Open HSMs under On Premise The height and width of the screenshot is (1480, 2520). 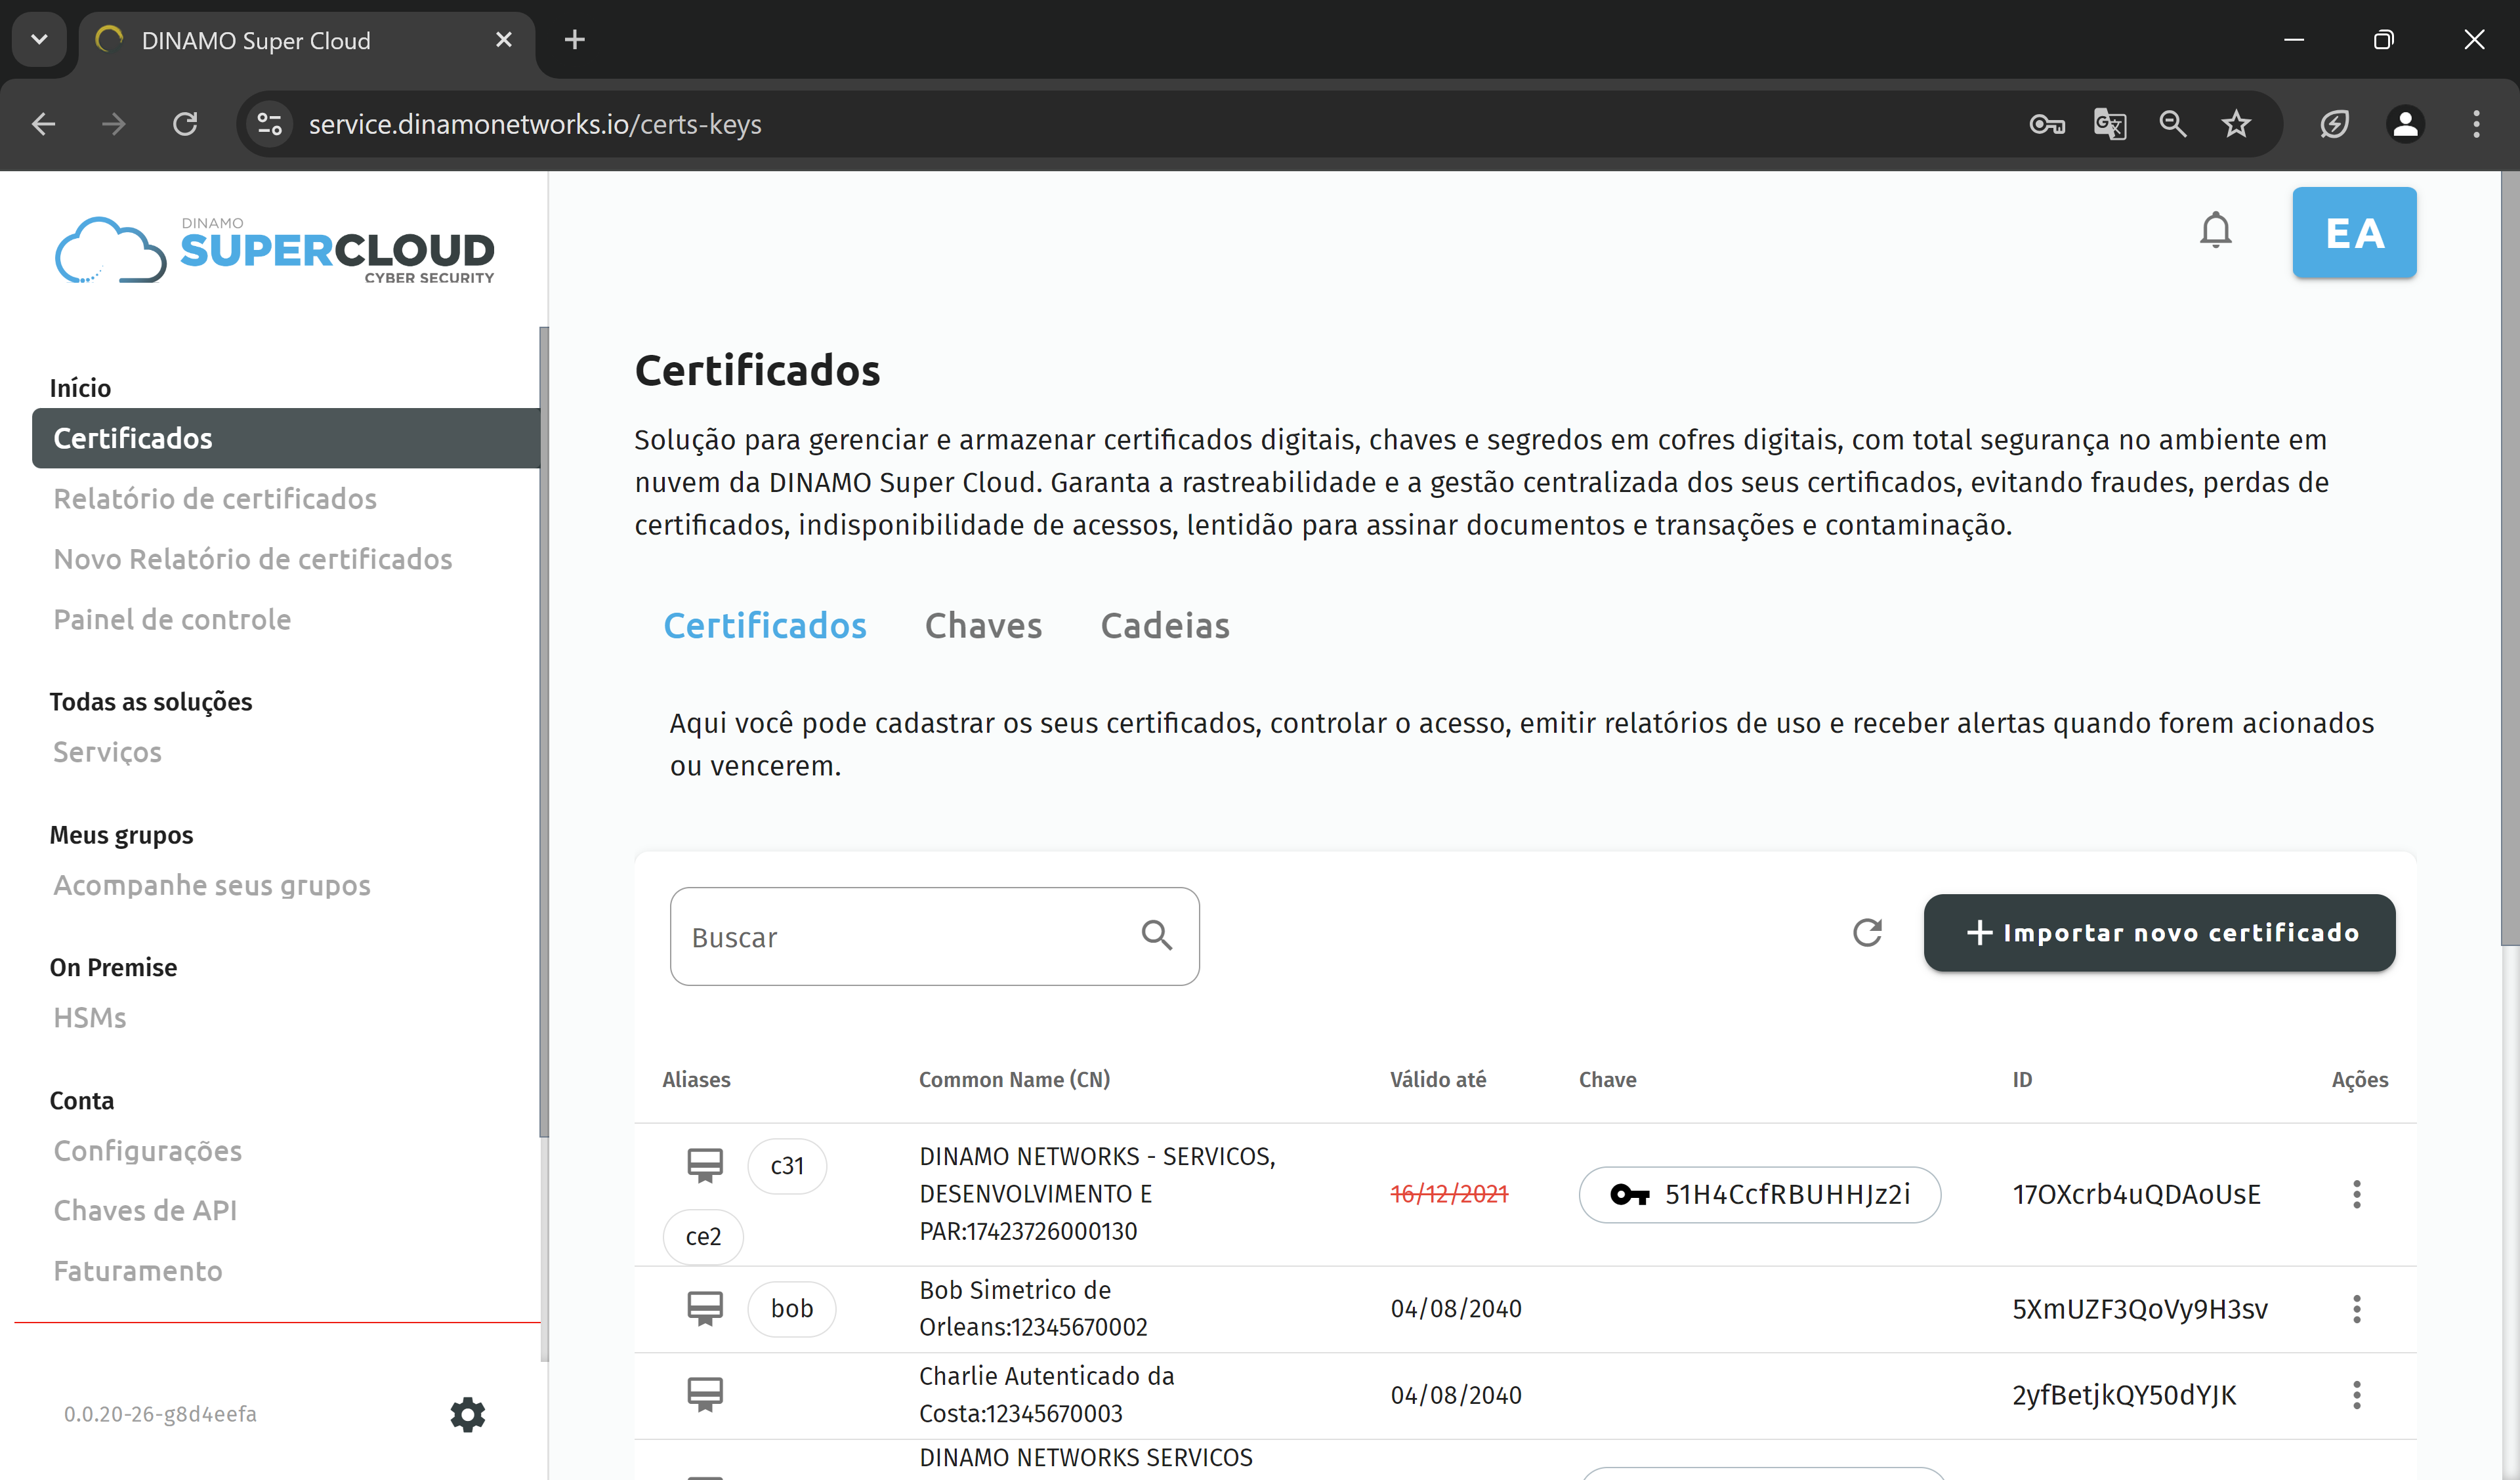click(x=90, y=1018)
